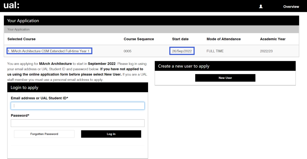Click the Selected Course column header
This screenshot has width=307, height=159.
click(22, 39)
